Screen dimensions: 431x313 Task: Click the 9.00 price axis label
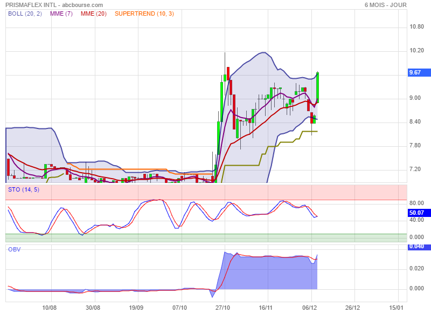pos(415,98)
